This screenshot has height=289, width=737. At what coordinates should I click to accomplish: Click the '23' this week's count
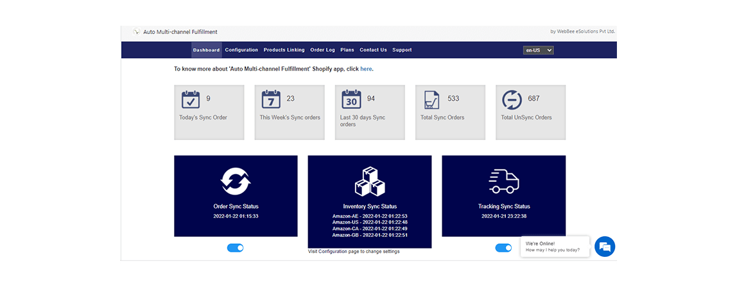tap(290, 99)
